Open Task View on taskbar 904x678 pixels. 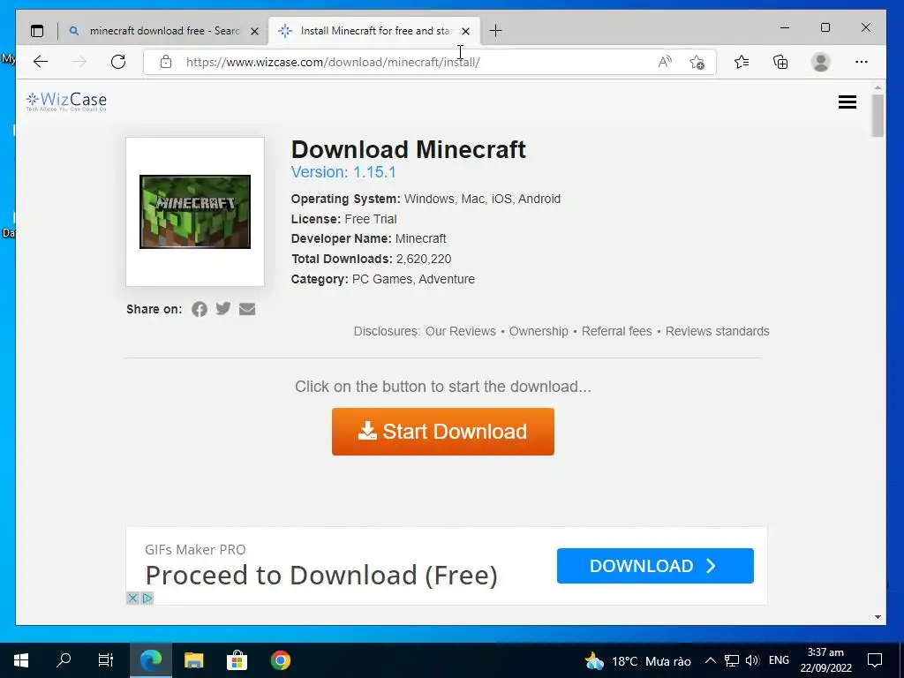click(x=106, y=660)
